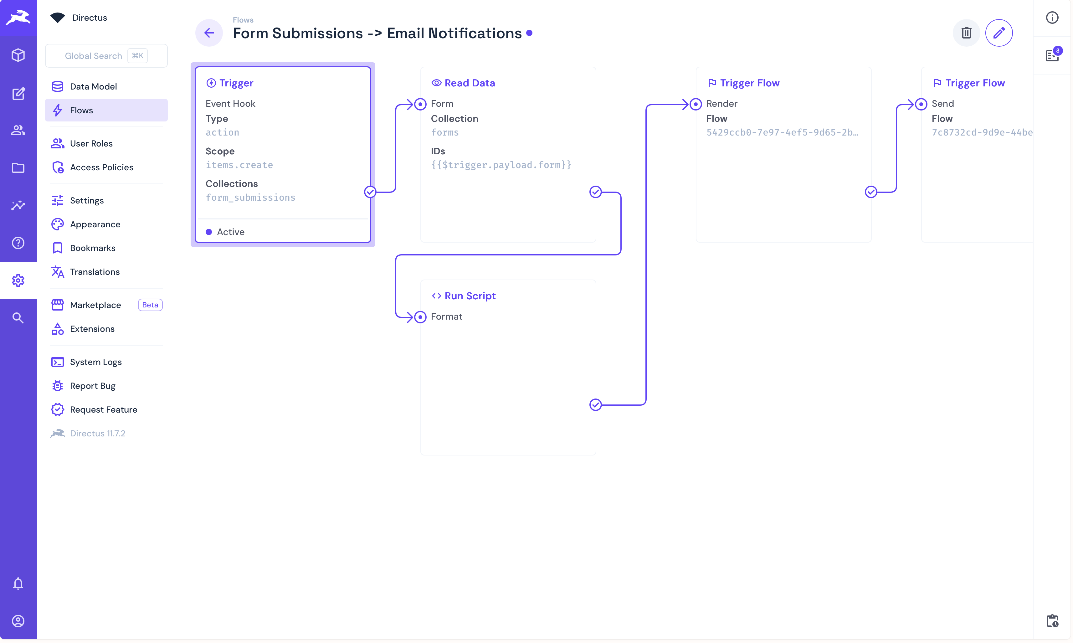Open the Marketplace Beta section
The image size is (1073, 643).
96,305
